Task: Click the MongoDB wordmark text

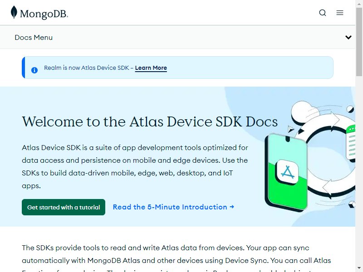Action: click(44, 14)
